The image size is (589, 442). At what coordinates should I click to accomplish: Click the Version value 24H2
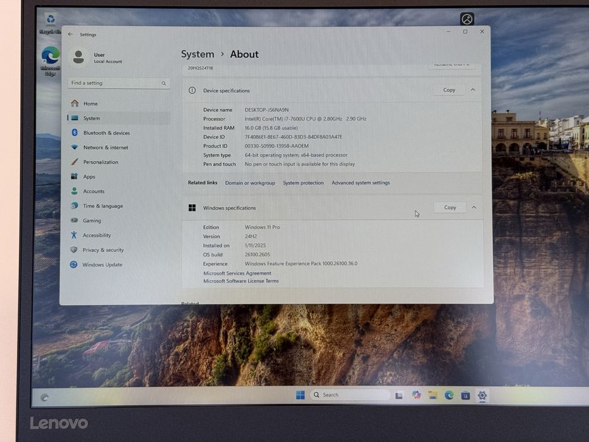tap(251, 236)
